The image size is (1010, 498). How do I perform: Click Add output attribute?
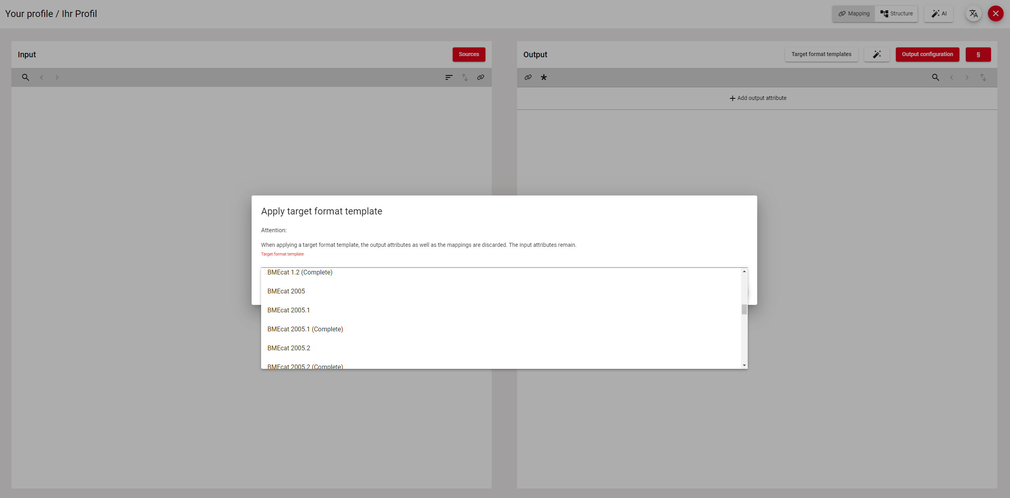(x=757, y=98)
